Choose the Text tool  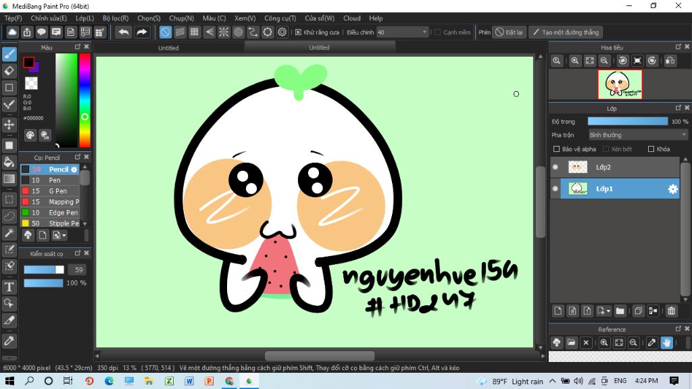(x=9, y=287)
